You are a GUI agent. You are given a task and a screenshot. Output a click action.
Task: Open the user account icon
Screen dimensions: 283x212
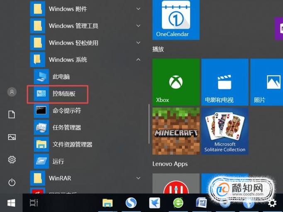click(12, 92)
